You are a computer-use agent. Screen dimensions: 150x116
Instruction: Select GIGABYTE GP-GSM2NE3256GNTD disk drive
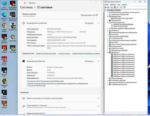(123, 24)
